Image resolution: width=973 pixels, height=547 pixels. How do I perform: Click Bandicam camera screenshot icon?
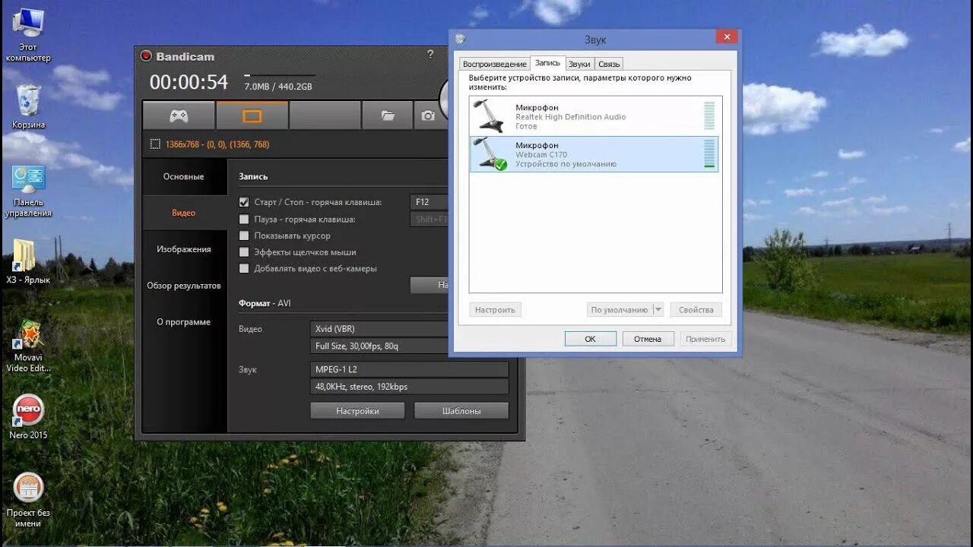[x=429, y=115]
